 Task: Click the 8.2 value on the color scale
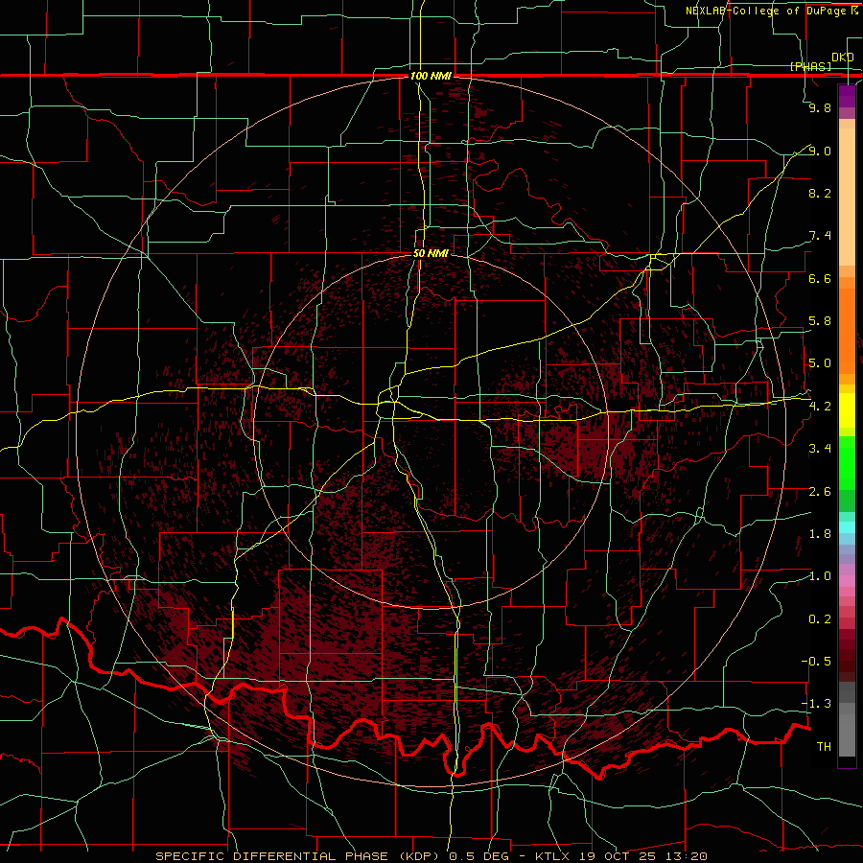point(820,193)
